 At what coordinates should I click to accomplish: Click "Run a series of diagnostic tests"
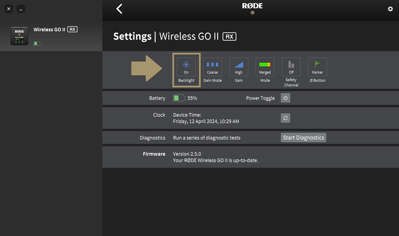pos(207,138)
